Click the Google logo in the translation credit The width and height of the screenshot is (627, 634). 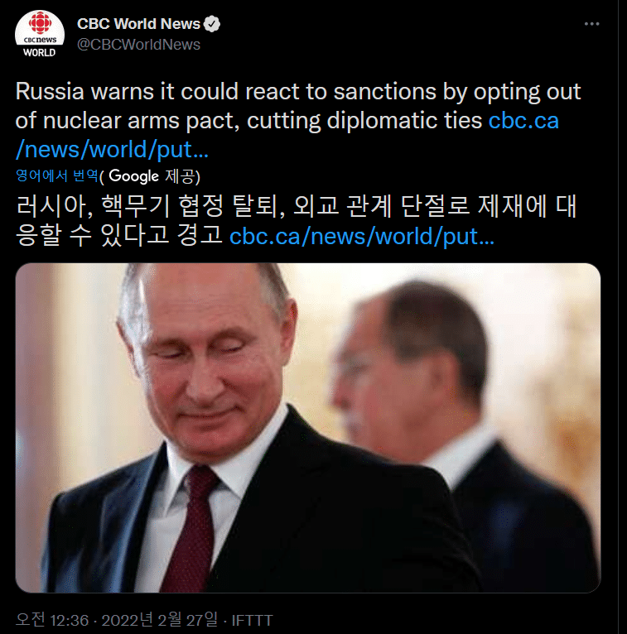click(x=133, y=176)
